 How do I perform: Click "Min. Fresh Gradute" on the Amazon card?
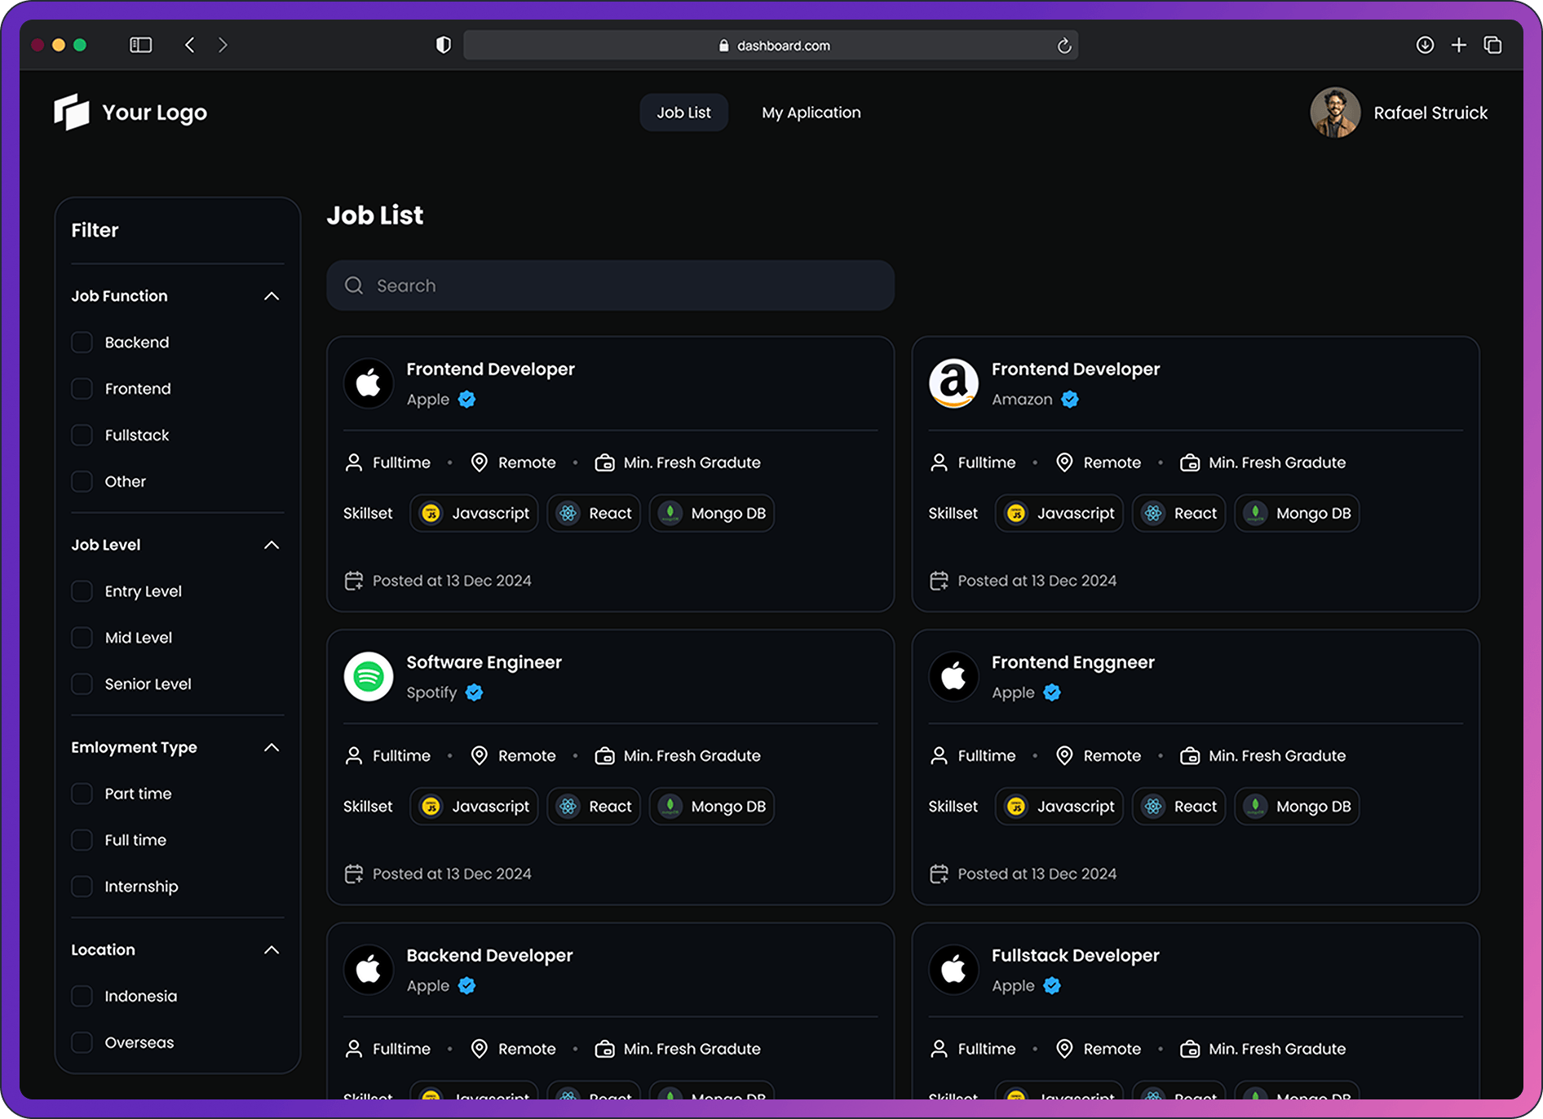pos(1277,462)
